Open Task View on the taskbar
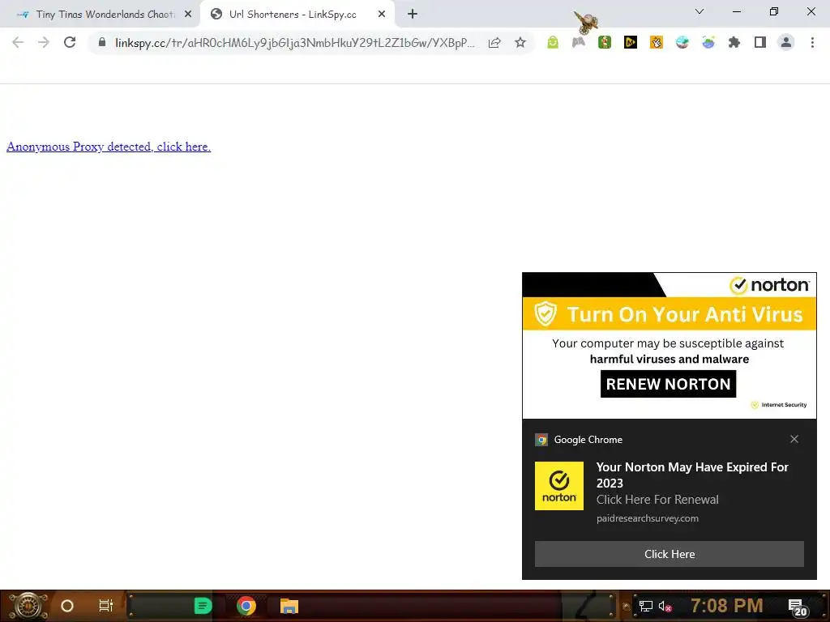This screenshot has height=622, width=830. 106,606
